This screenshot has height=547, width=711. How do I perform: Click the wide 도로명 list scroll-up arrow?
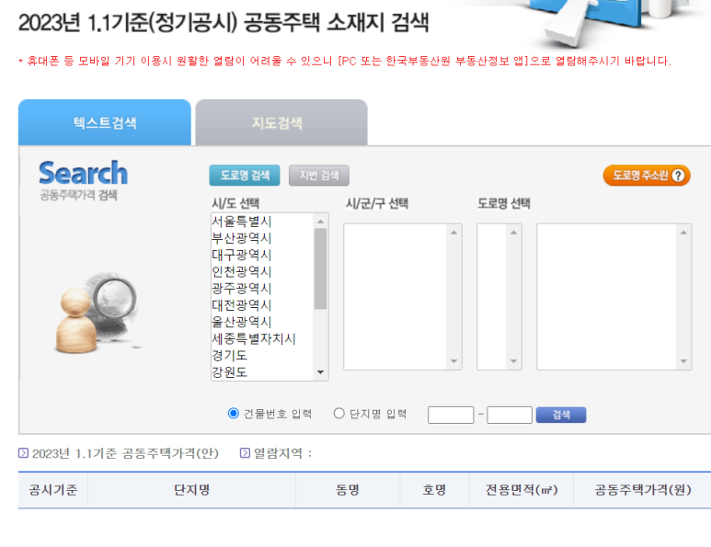[683, 233]
